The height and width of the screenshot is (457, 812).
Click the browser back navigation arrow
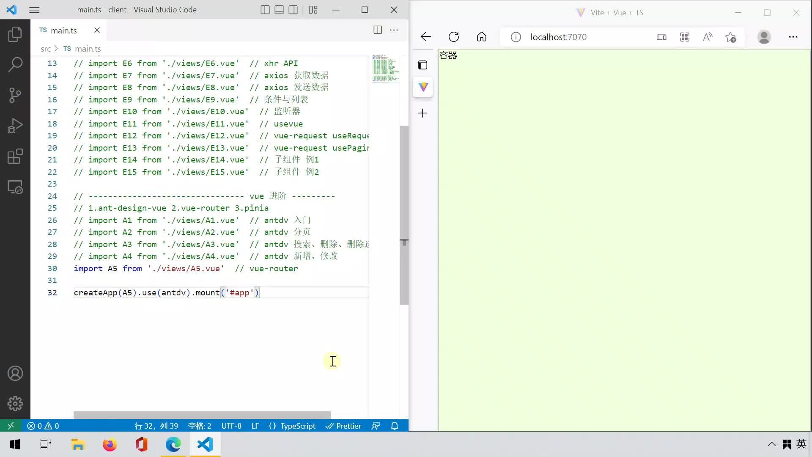pyautogui.click(x=425, y=37)
